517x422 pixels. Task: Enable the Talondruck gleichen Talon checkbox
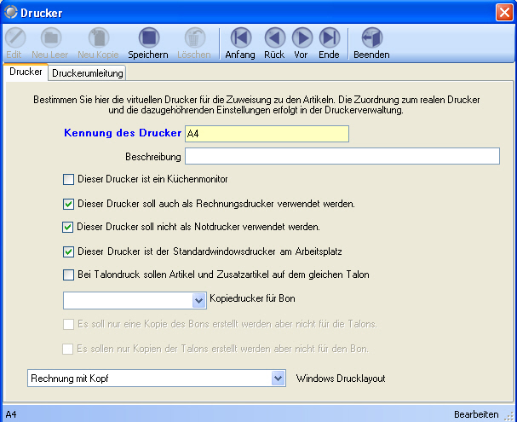(x=69, y=275)
